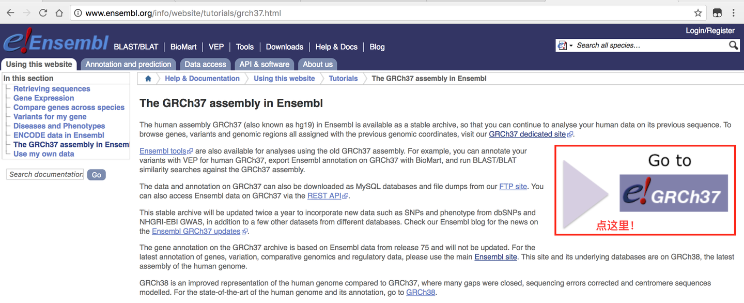Viewport: 744px width, 303px height.
Task: Click the browser back arrow
Action: coord(10,13)
